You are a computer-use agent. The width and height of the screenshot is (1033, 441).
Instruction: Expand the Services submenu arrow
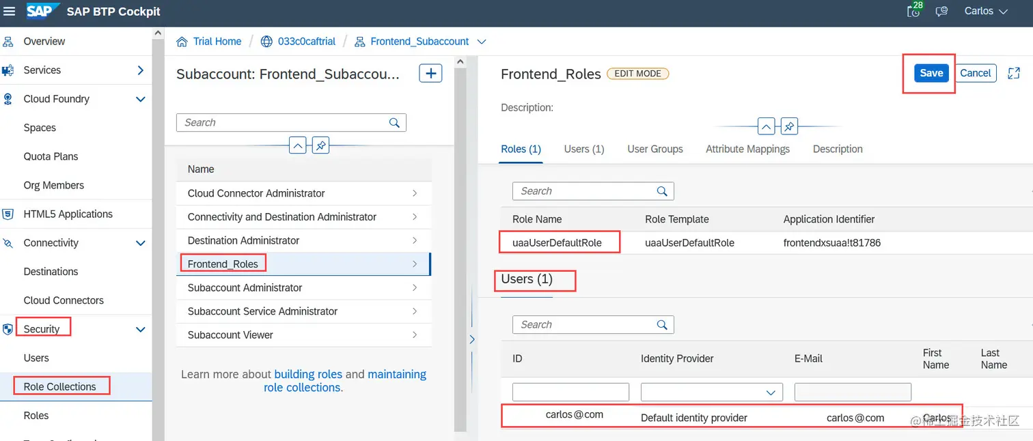140,70
